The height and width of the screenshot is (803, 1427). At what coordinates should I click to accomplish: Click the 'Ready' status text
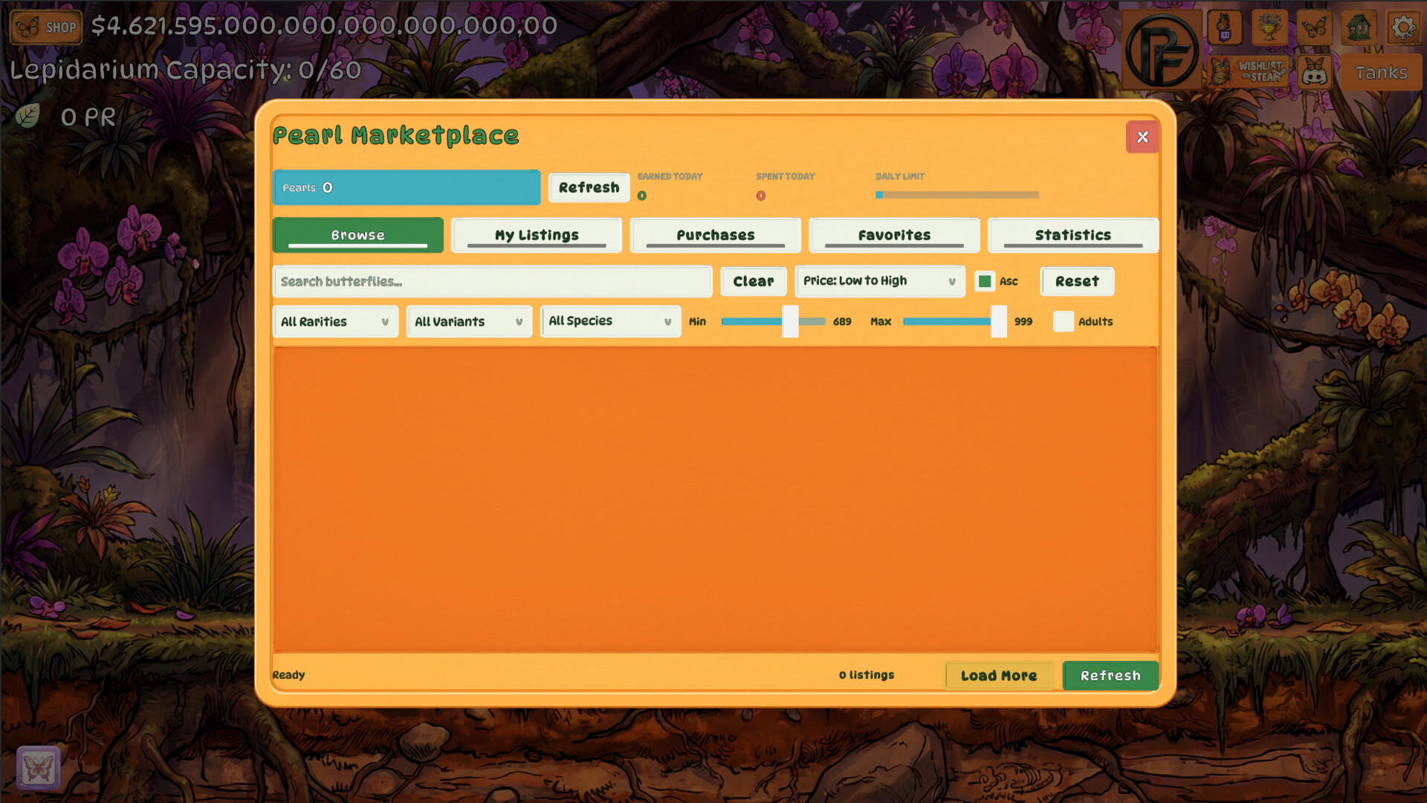click(288, 675)
